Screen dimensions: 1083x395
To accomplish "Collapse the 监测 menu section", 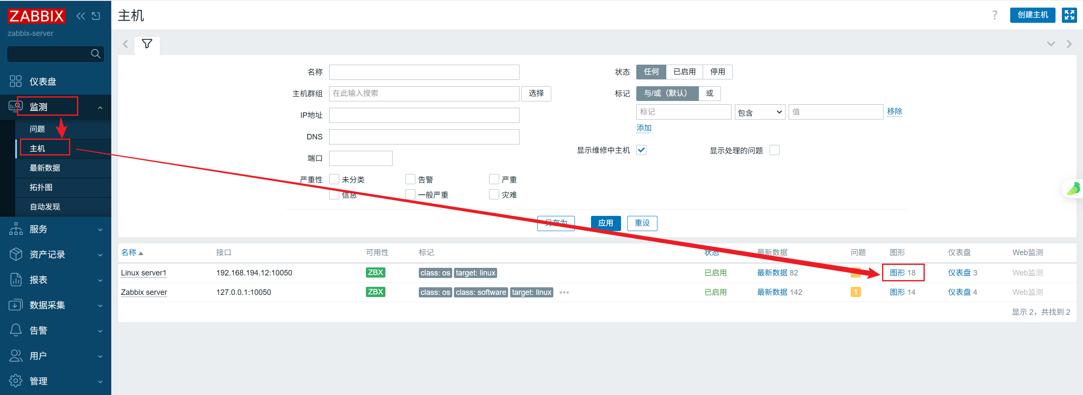I will pos(100,108).
